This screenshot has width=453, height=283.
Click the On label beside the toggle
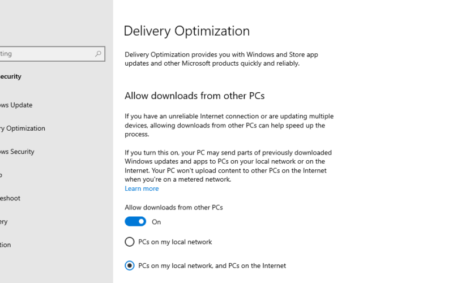(156, 222)
